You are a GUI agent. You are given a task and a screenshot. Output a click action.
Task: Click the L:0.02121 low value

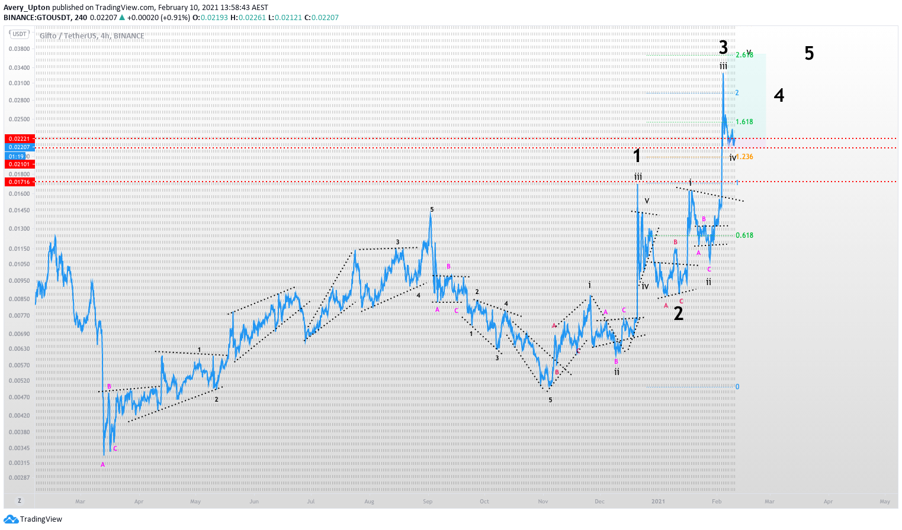[285, 18]
